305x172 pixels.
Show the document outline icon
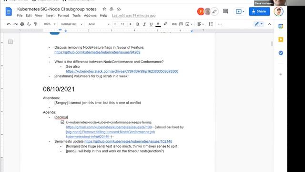coord(10,42)
